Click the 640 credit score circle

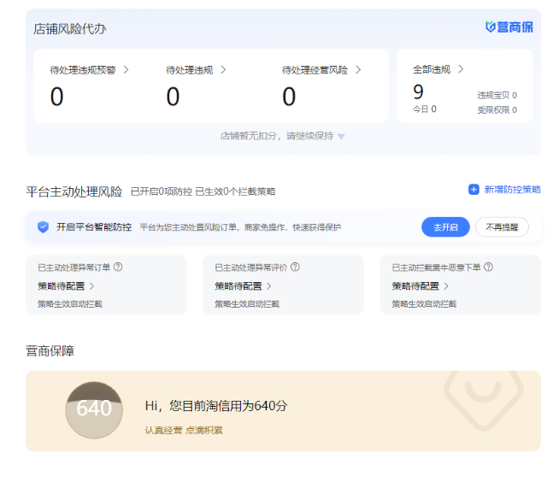tap(94, 409)
